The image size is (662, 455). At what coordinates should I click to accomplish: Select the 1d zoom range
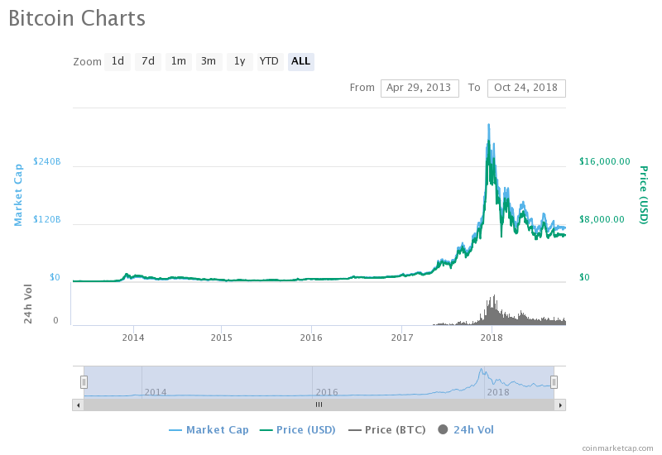click(118, 61)
